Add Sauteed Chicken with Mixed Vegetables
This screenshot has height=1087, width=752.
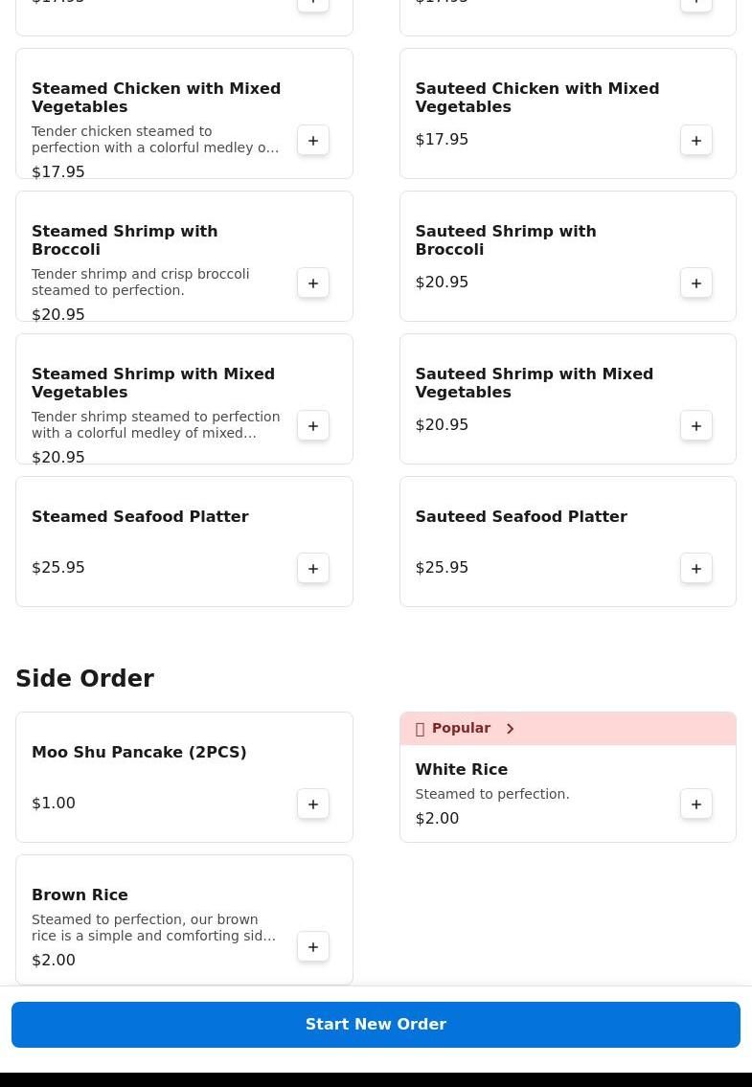pos(696,141)
